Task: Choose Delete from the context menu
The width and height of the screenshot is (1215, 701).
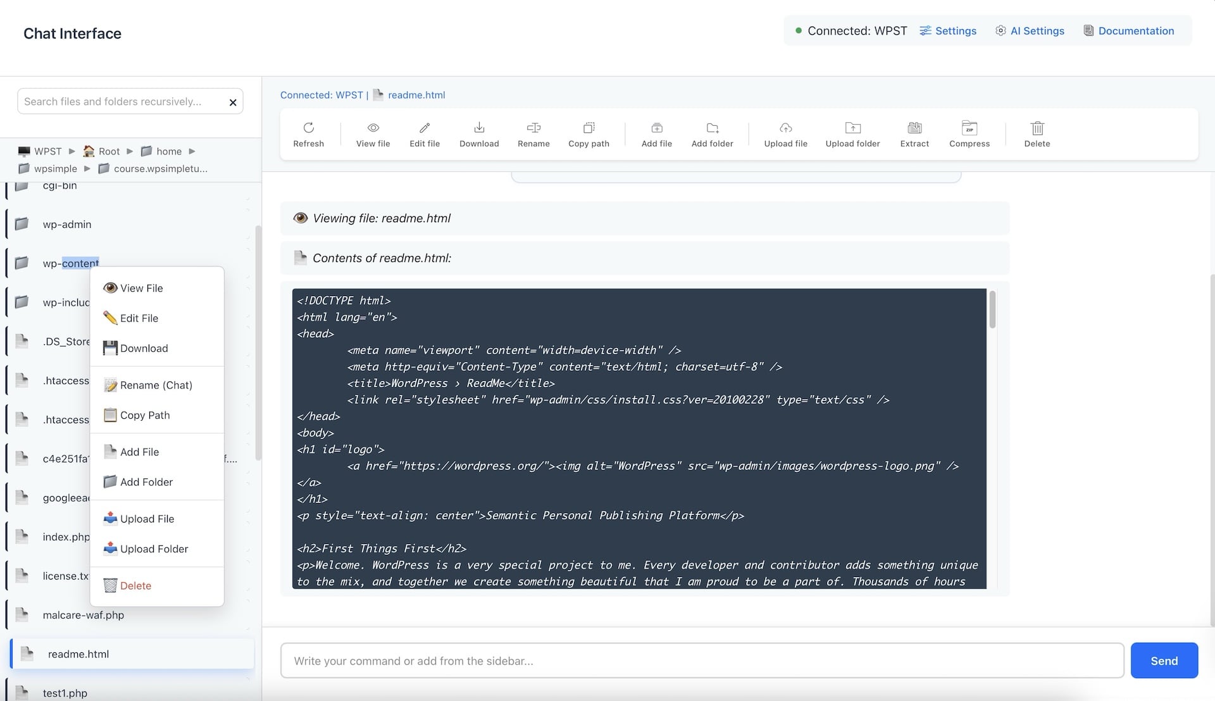Action: pyautogui.click(x=157, y=586)
